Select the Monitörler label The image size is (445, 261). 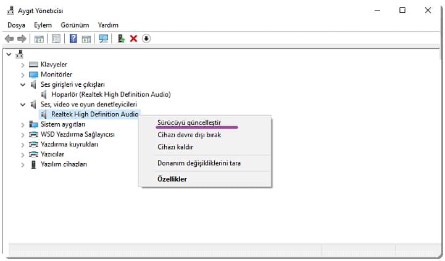tap(57, 74)
